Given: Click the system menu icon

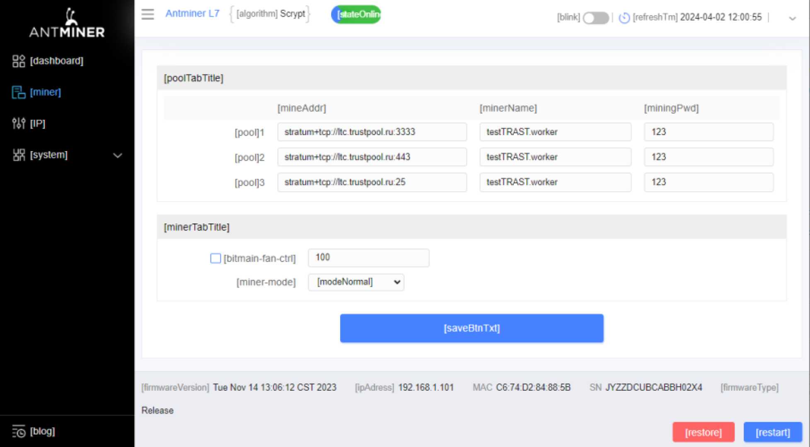Looking at the screenshot, I should point(19,155).
